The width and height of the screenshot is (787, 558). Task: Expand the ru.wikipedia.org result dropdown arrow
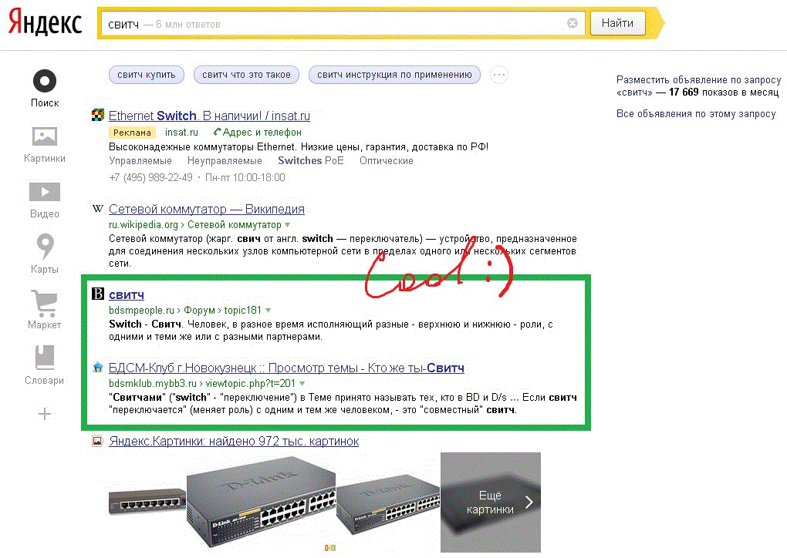pos(288,225)
